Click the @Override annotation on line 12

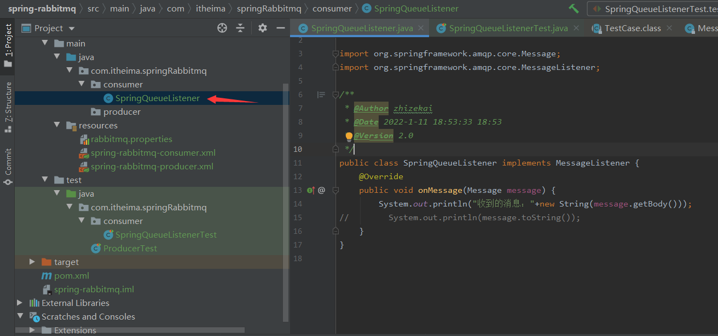pos(381,176)
